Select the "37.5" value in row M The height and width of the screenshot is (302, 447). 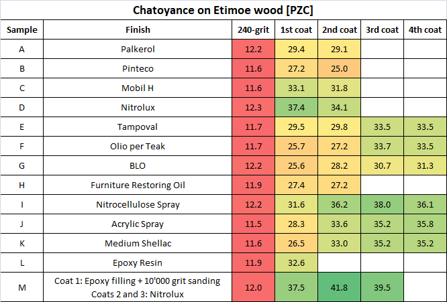(x=296, y=287)
